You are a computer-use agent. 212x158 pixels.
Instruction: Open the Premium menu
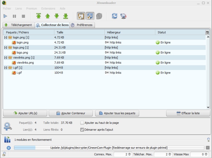(x=32, y=8)
